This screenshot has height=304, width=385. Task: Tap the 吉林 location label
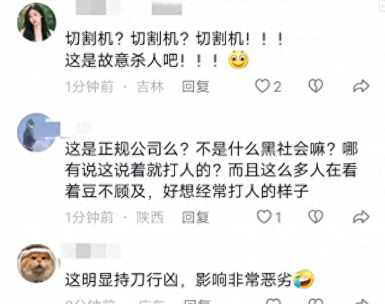pos(150,87)
